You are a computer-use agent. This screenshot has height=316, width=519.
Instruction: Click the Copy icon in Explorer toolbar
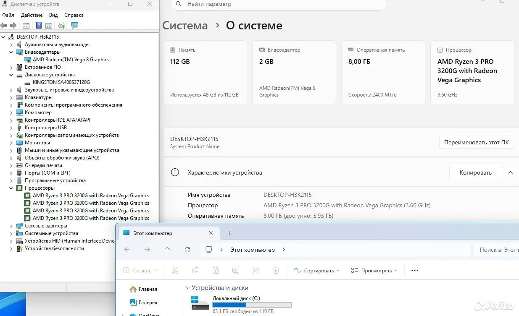click(195, 271)
